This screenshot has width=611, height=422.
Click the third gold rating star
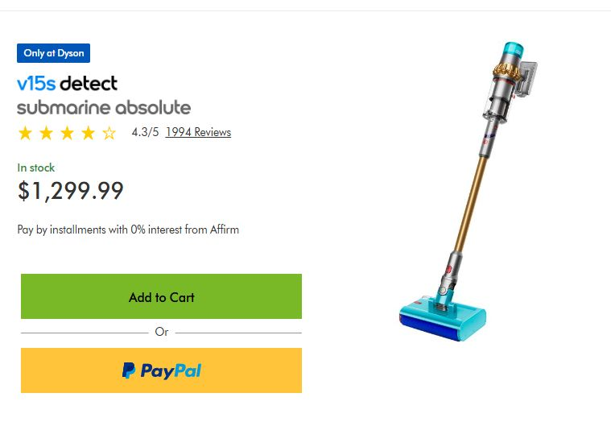click(68, 133)
